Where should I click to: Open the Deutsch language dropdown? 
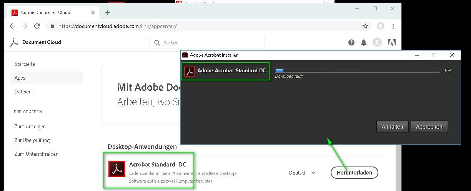[x=302, y=173]
